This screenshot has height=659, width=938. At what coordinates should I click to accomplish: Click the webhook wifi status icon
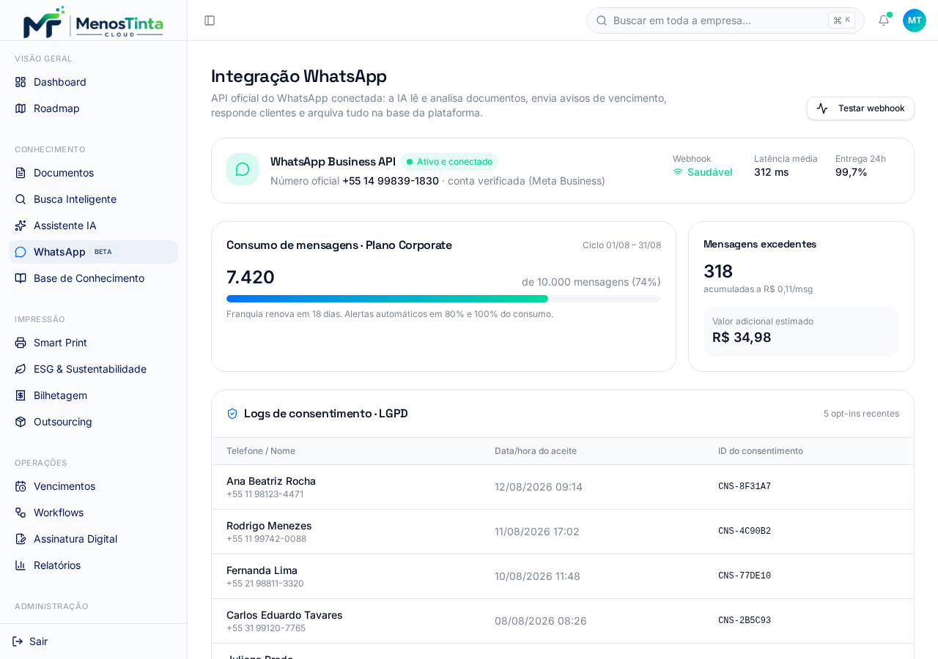click(678, 172)
